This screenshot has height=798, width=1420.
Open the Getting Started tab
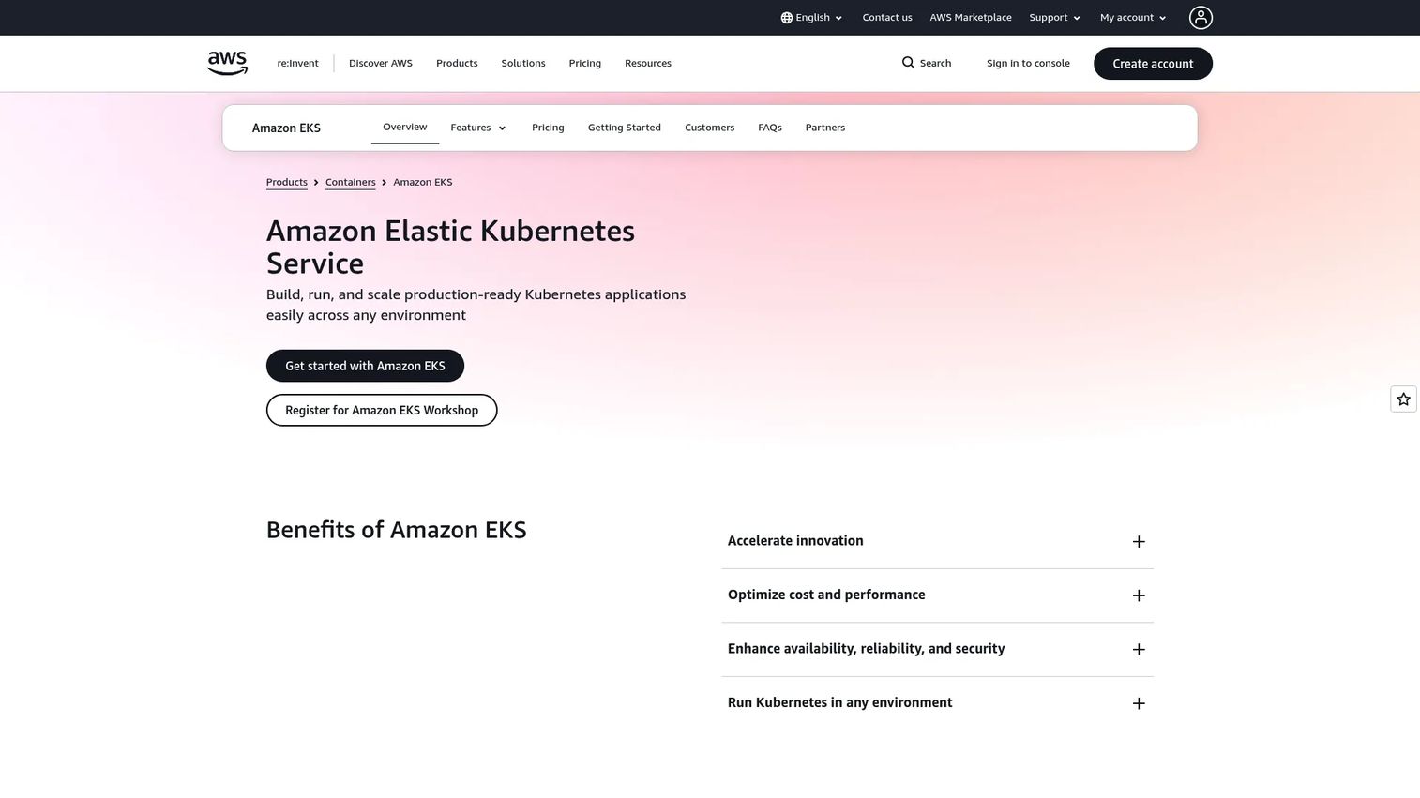point(624,128)
